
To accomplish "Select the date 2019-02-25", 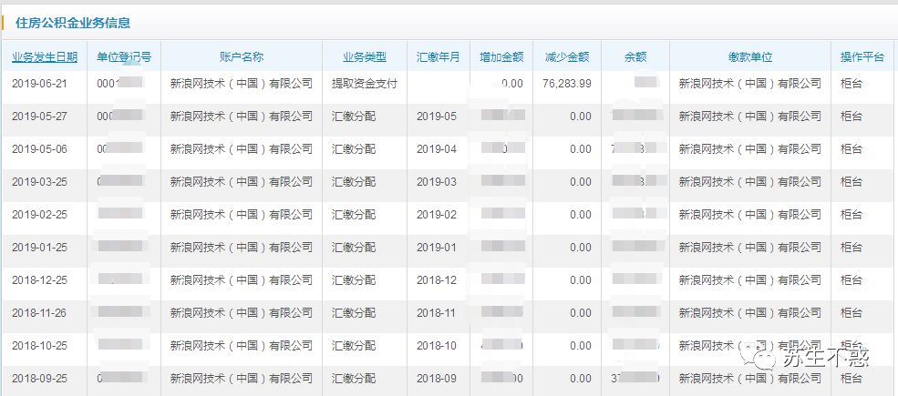I will click(x=39, y=215).
